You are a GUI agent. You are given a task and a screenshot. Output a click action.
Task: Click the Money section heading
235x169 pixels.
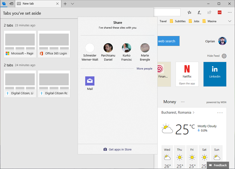(x=170, y=102)
